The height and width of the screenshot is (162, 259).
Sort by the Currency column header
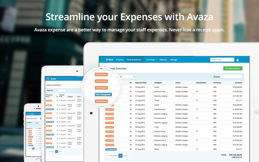(x=217, y=83)
